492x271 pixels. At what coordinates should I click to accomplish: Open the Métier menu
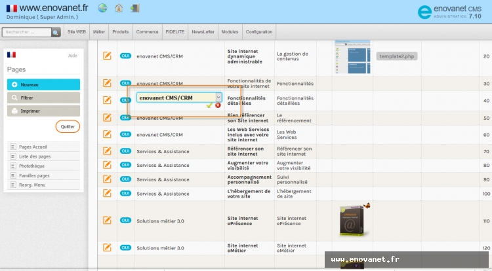[x=99, y=32]
